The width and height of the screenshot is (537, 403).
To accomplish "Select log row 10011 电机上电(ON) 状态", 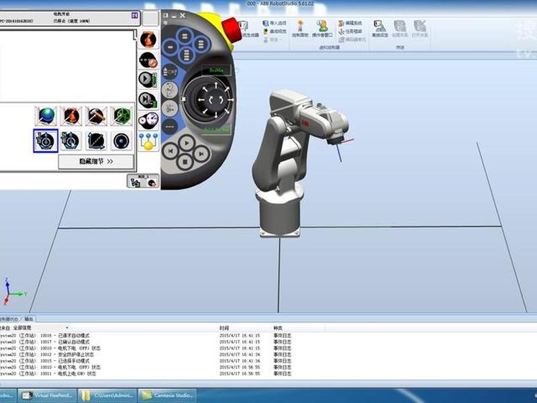I will coord(147,373).
